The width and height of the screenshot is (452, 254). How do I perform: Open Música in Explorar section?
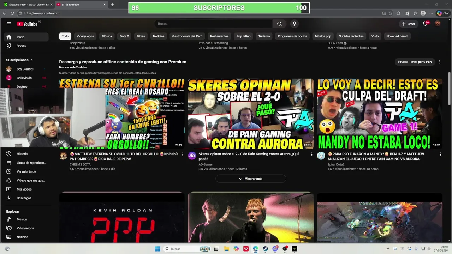25,219
